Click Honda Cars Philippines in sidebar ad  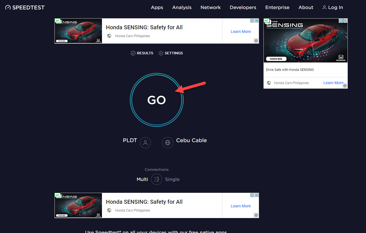click(x=292, y=83)
